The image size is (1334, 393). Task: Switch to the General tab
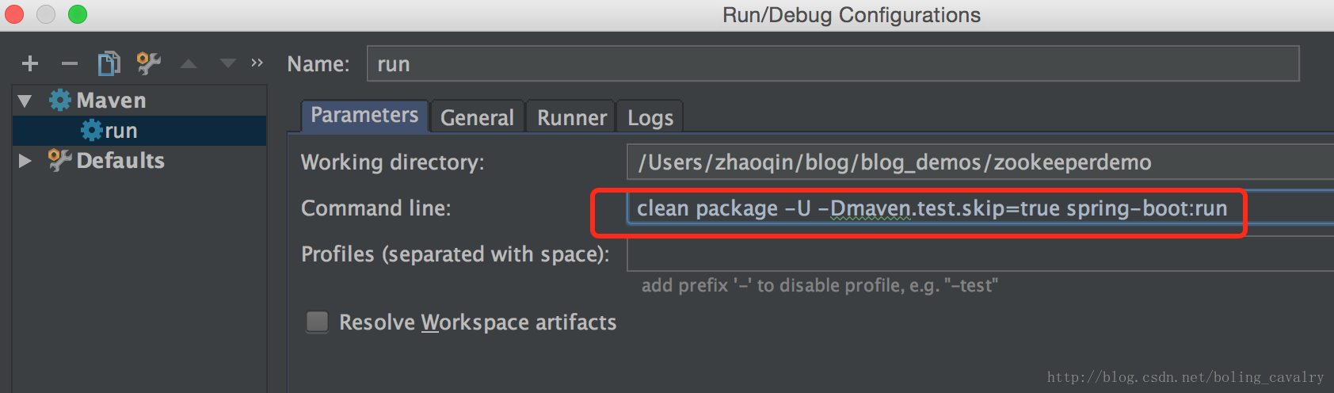tap(477, 118)
